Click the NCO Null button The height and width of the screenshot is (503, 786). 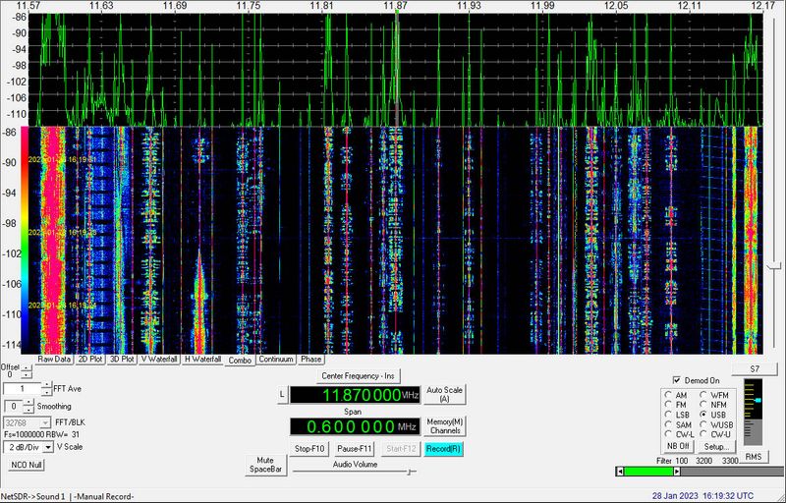(27, 465)
